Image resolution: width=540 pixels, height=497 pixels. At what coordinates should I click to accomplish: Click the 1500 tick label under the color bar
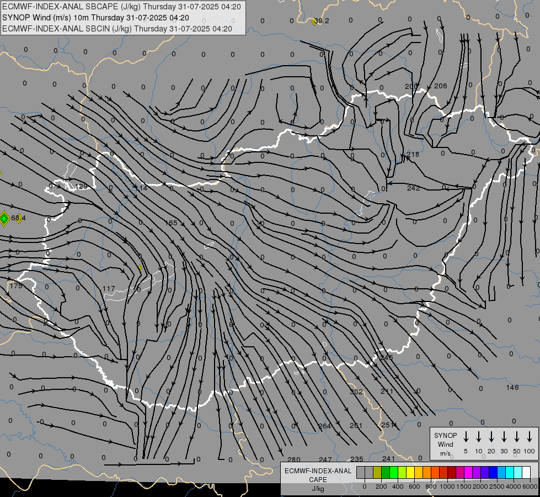(x=464, y=487)
